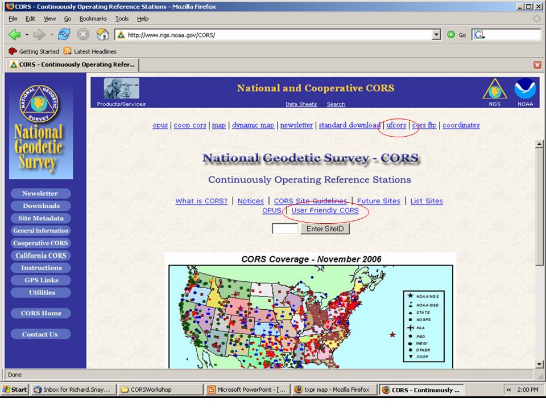Switch to Microsoft PowerPoint taskbar button
The image size is (546, 410).
click(x=247, y=389)
